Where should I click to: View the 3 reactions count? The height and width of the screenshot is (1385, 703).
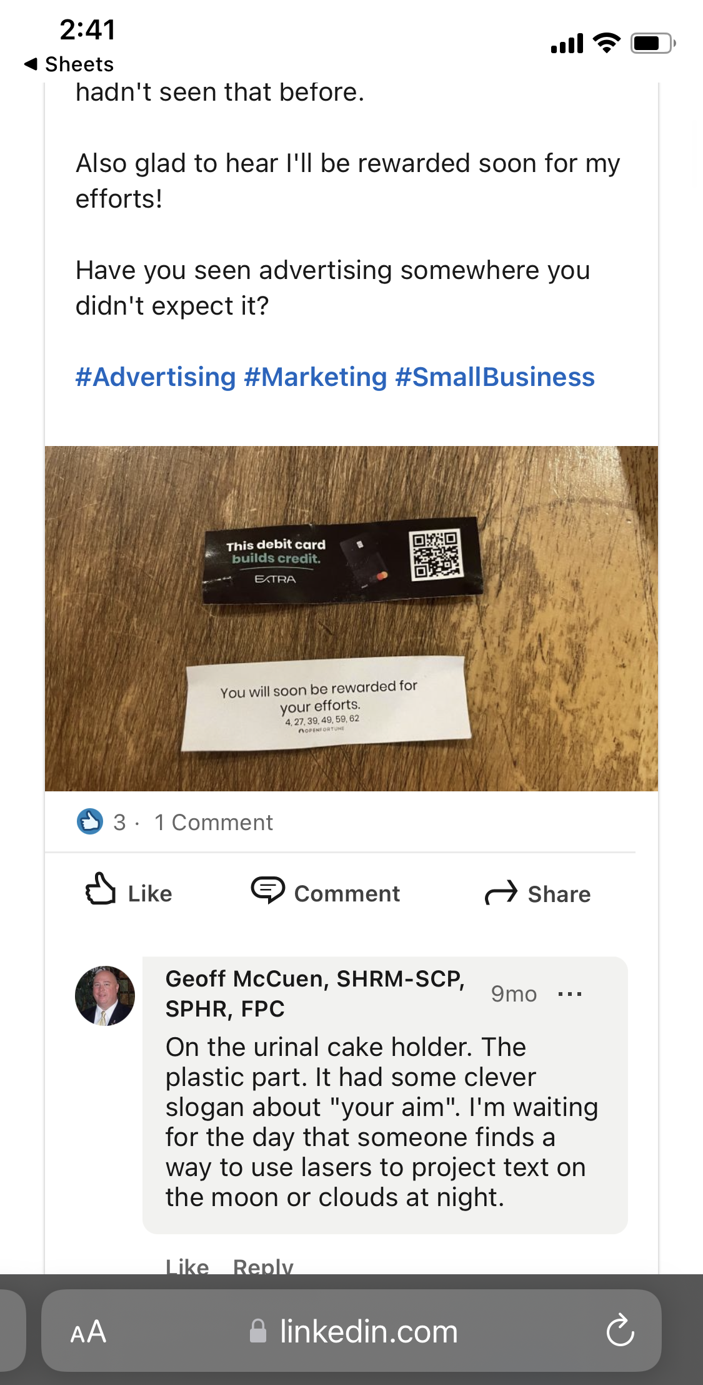pos(119,823)
